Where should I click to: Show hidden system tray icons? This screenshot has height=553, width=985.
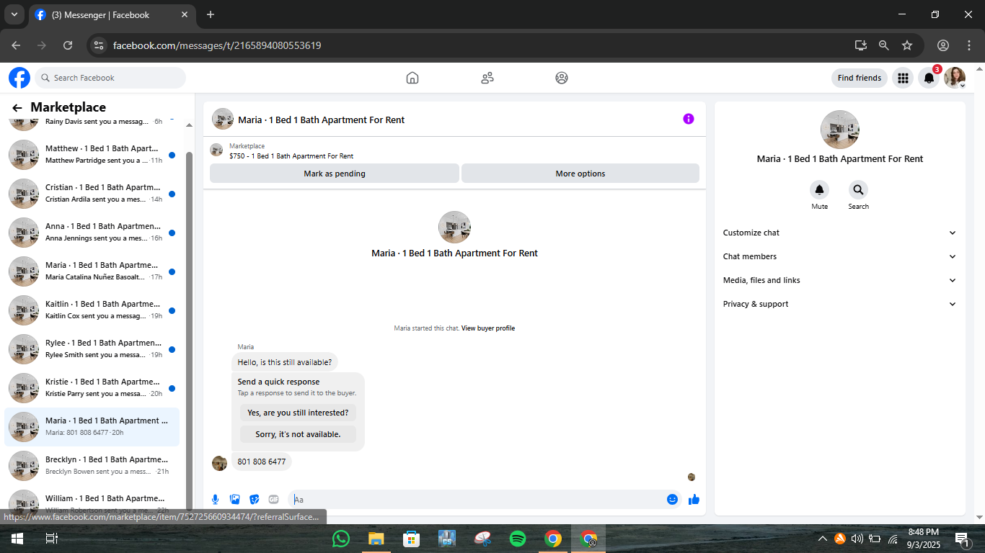pos(823,539)
